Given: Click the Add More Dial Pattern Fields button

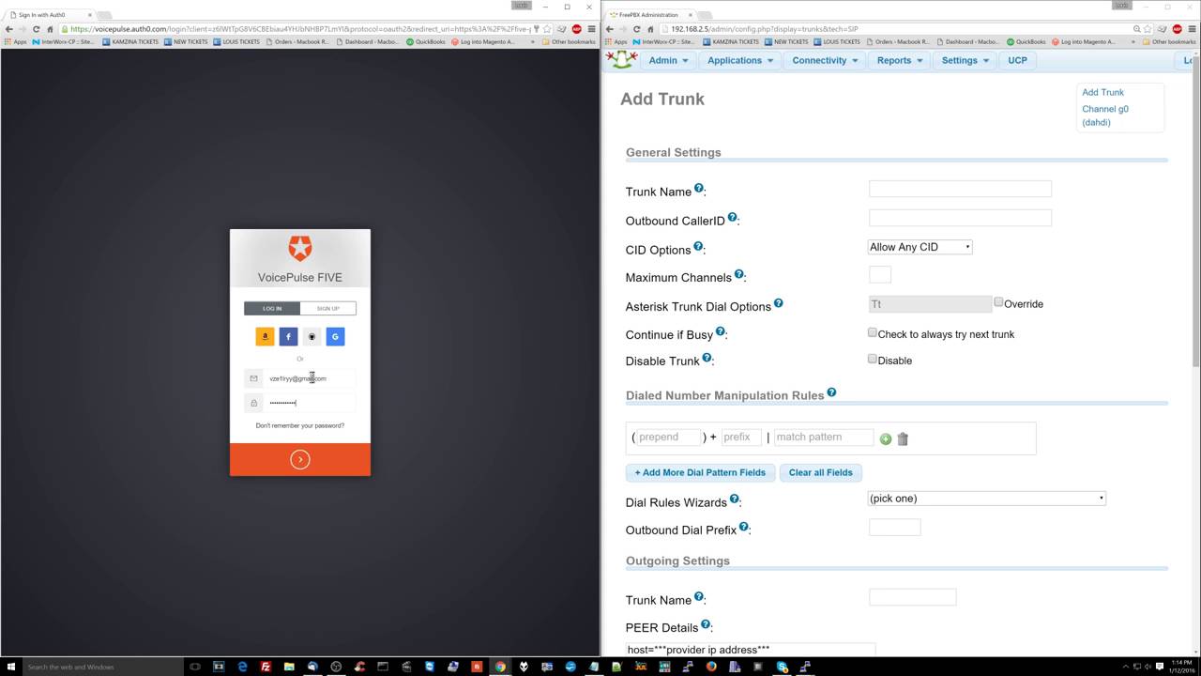Looking at the screenshot, I should point(700,472).
